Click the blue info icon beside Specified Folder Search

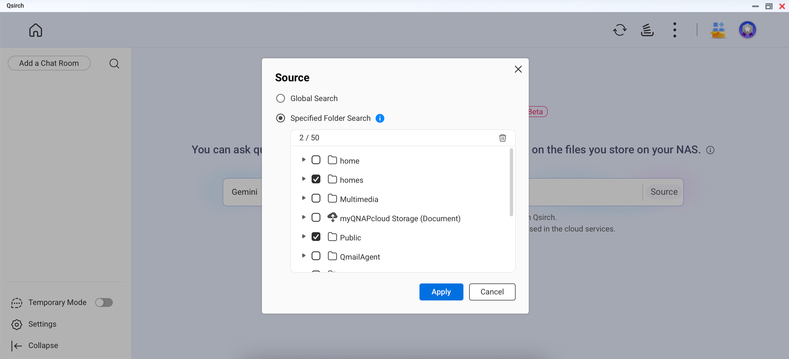point(380,118)
